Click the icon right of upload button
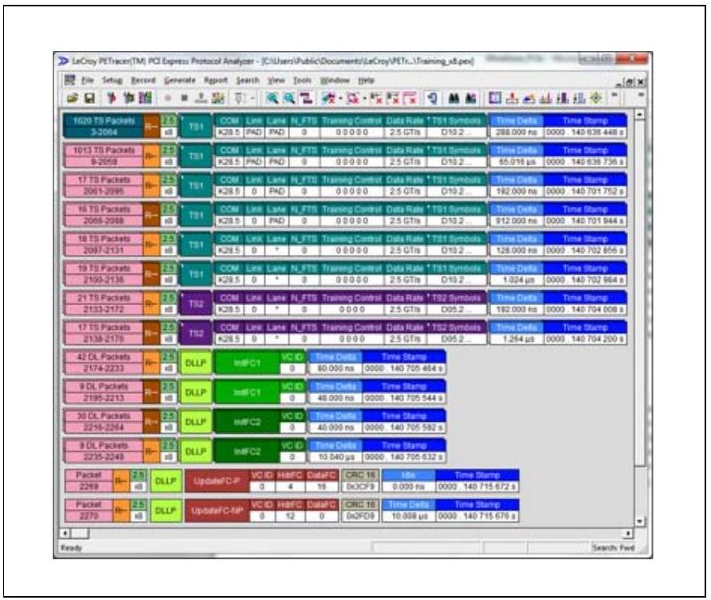711x600 pixels. click(x=218, y=98)
